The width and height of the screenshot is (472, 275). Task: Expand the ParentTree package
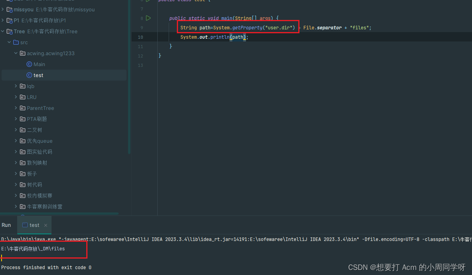coord(16,108)
